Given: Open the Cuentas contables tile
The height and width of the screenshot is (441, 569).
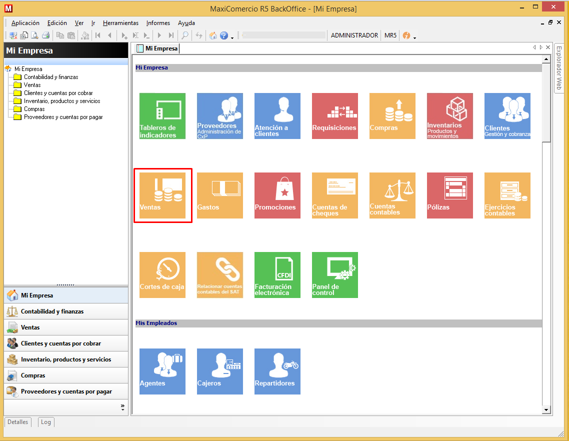Looking at the screenshot, I should [x=392, y=195].
